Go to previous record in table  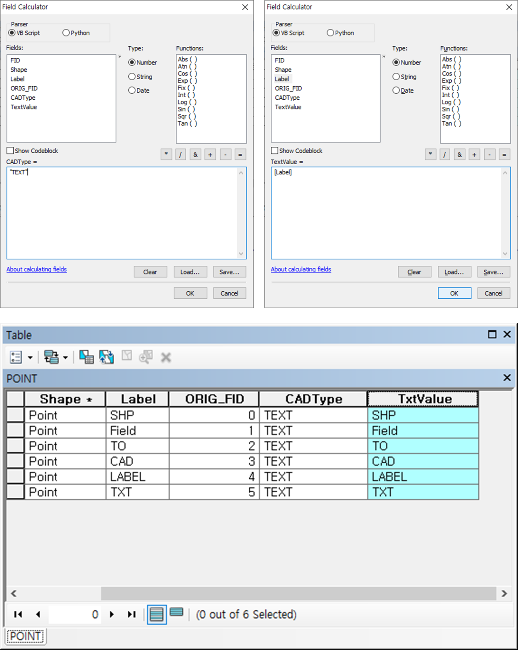point(38,614)
